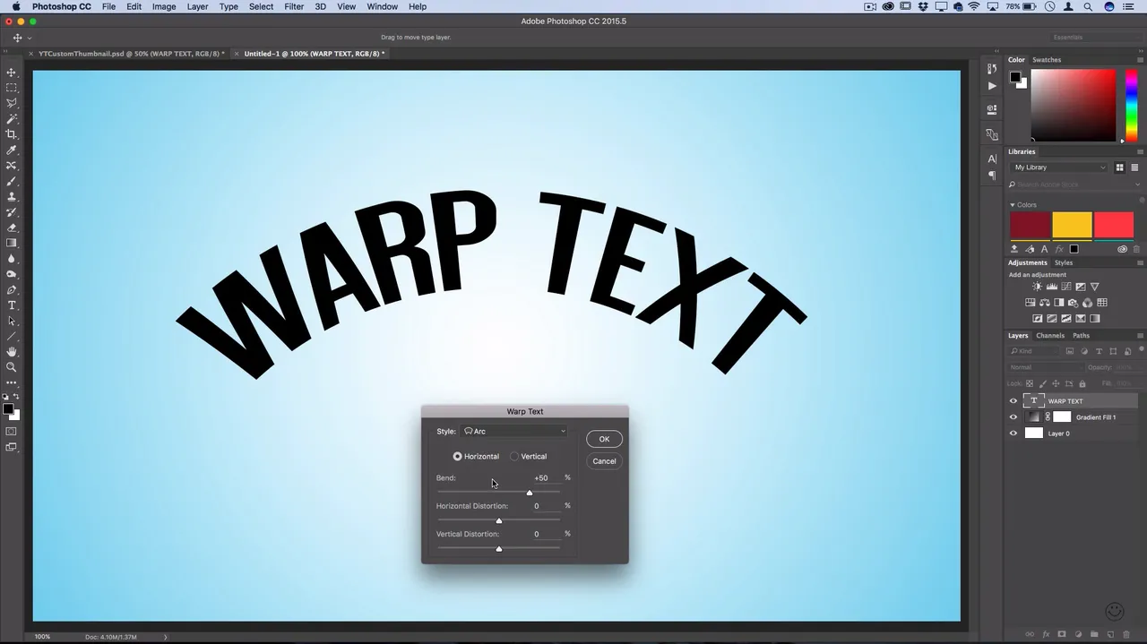Cancel the Warp Text dialog
Viewport: 1147px width, 644px height.
click(x=604, y=461)
